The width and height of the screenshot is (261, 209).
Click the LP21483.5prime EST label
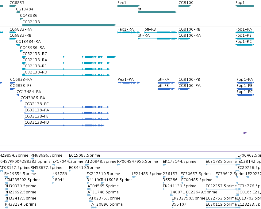147,174
